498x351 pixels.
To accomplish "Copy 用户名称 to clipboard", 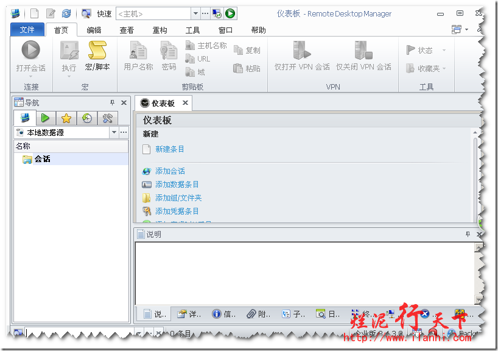I will pyautogui.click(x=138, y=55).
